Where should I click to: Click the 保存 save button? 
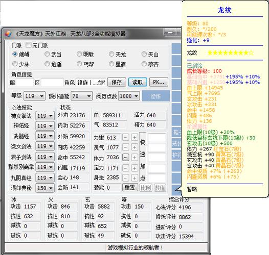pos(117,82)
